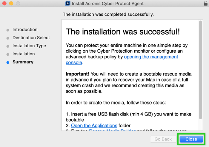Click the installation successful heading text
Viewport: 209px width, 147px height.
pos(122,31)
